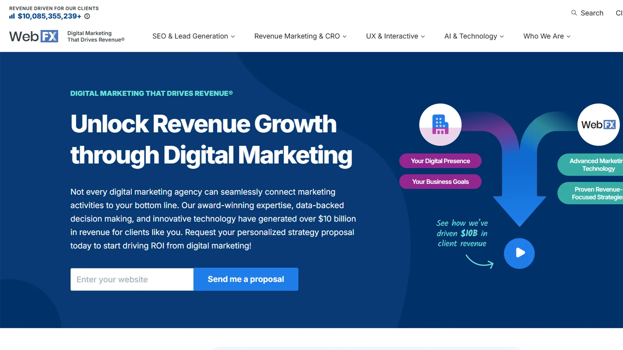Play the client revenue video

tap(519, 253)
